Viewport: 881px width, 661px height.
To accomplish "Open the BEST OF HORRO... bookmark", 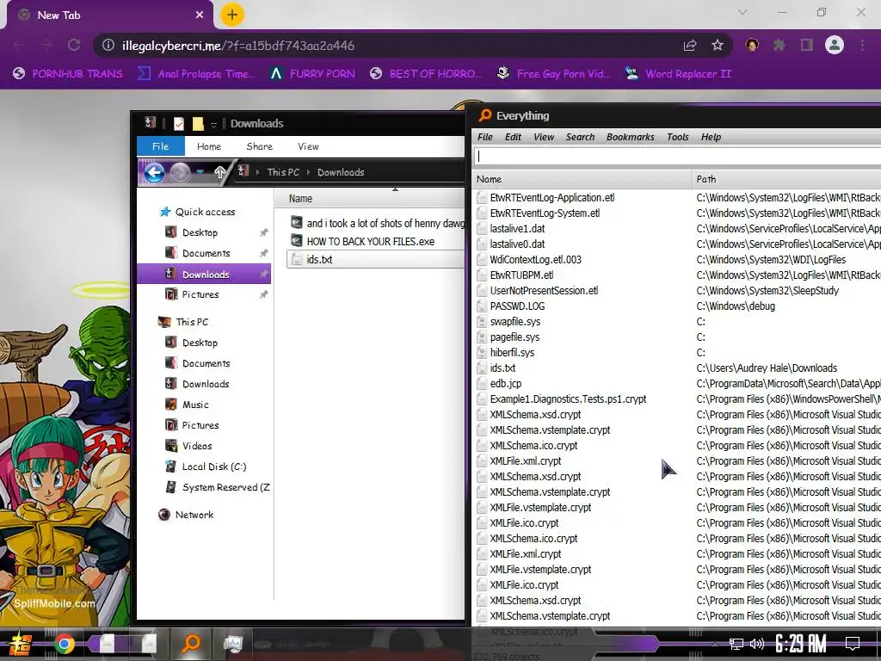I will [x=426, y=74].
